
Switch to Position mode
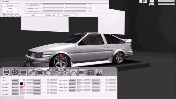(x=10, y=5)
